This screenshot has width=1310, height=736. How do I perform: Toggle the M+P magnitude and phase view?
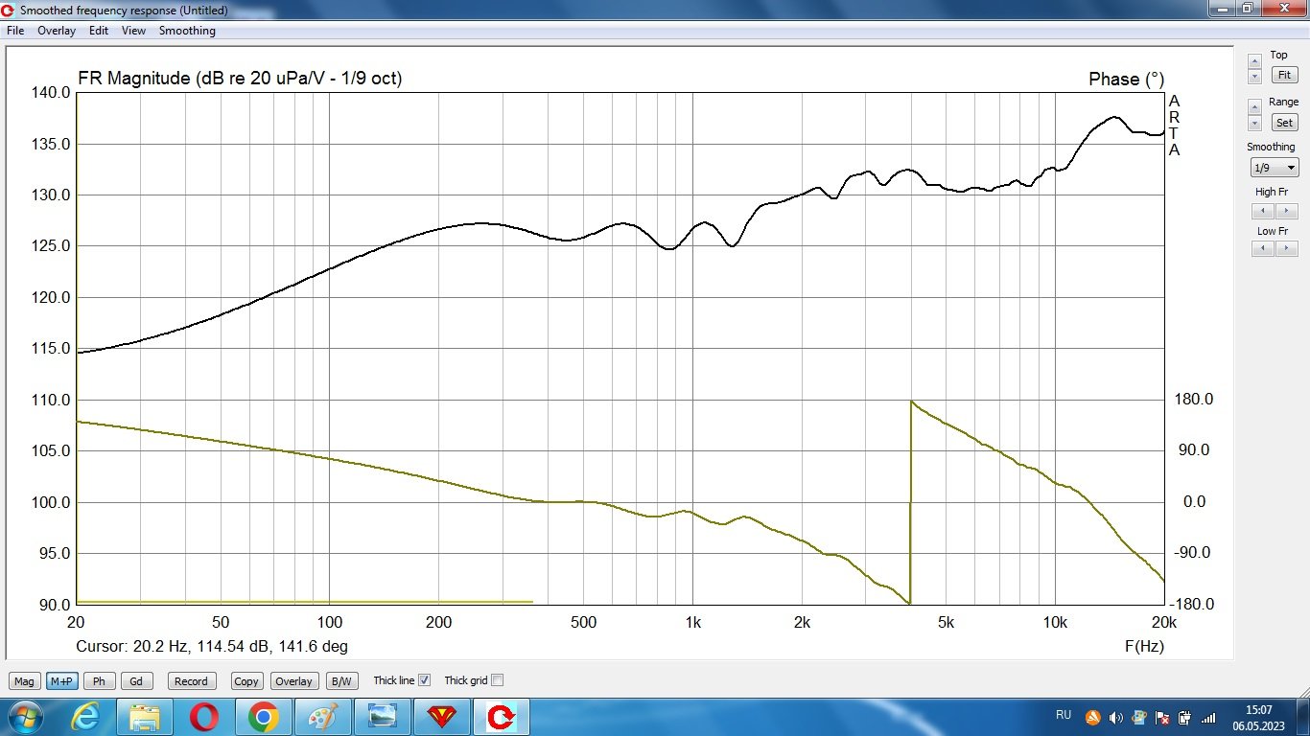tap(61, 681)
